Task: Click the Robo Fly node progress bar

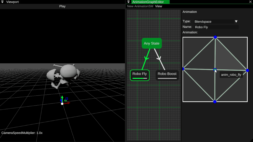Action: pos(140,78)
